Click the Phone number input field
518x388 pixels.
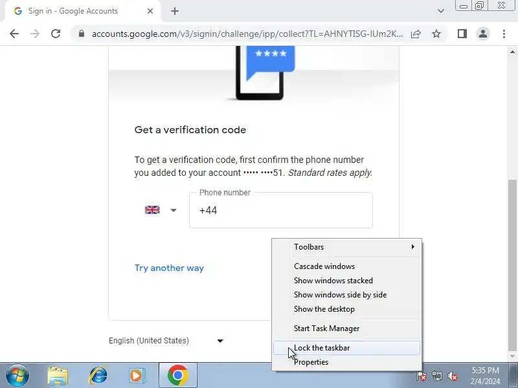pos(281,210)
